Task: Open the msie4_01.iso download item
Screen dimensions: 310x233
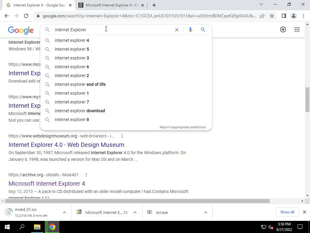Action: [31, 212]
